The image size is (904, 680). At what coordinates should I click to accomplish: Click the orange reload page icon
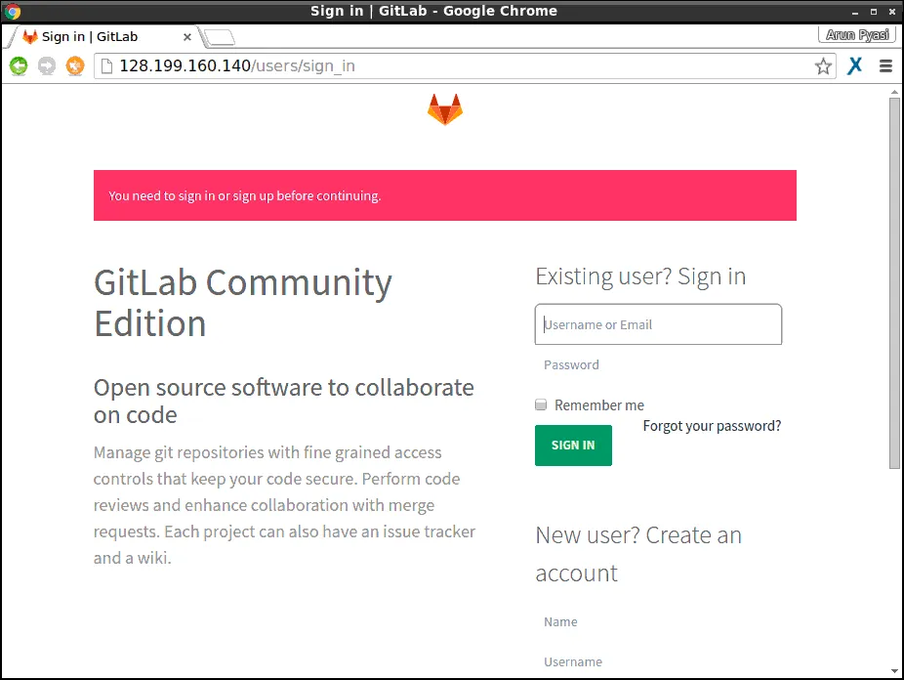(73, 65)
